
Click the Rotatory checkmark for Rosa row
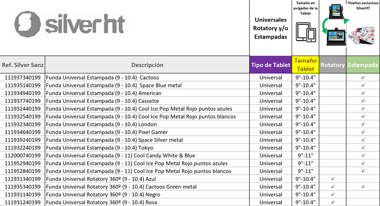click(333, 202)
